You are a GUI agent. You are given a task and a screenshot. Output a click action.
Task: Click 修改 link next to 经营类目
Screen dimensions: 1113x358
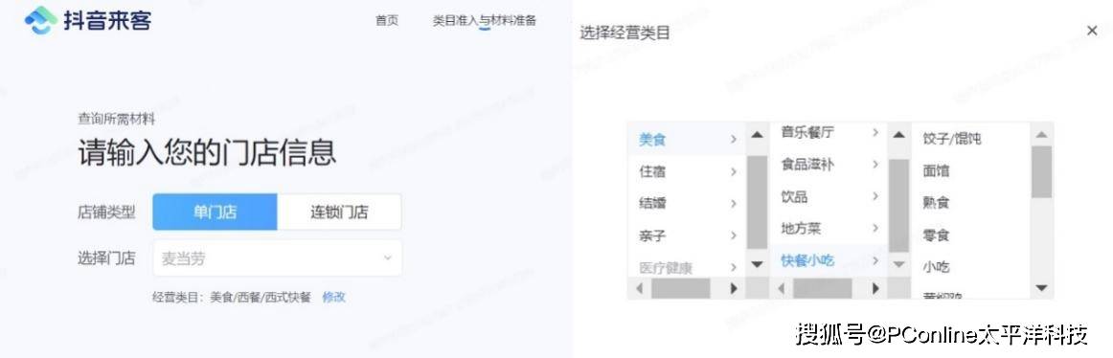point(333,297)
